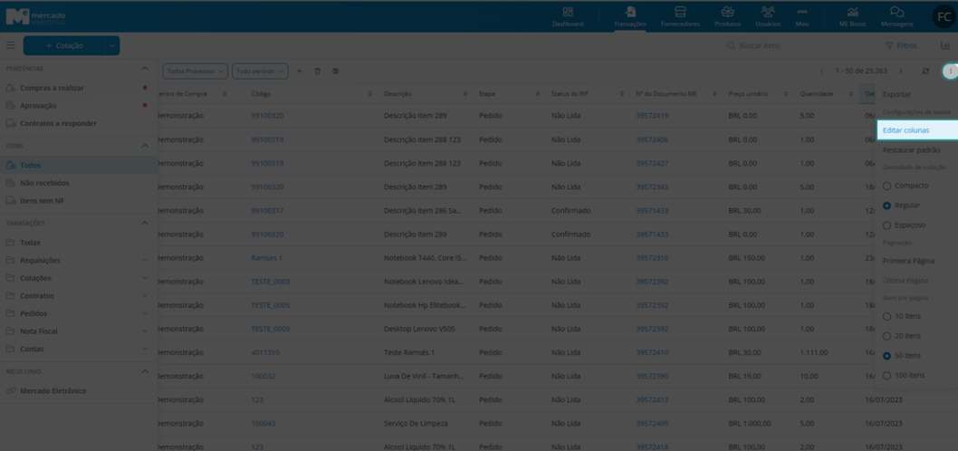Open document link 39572419

click(652, 116)
